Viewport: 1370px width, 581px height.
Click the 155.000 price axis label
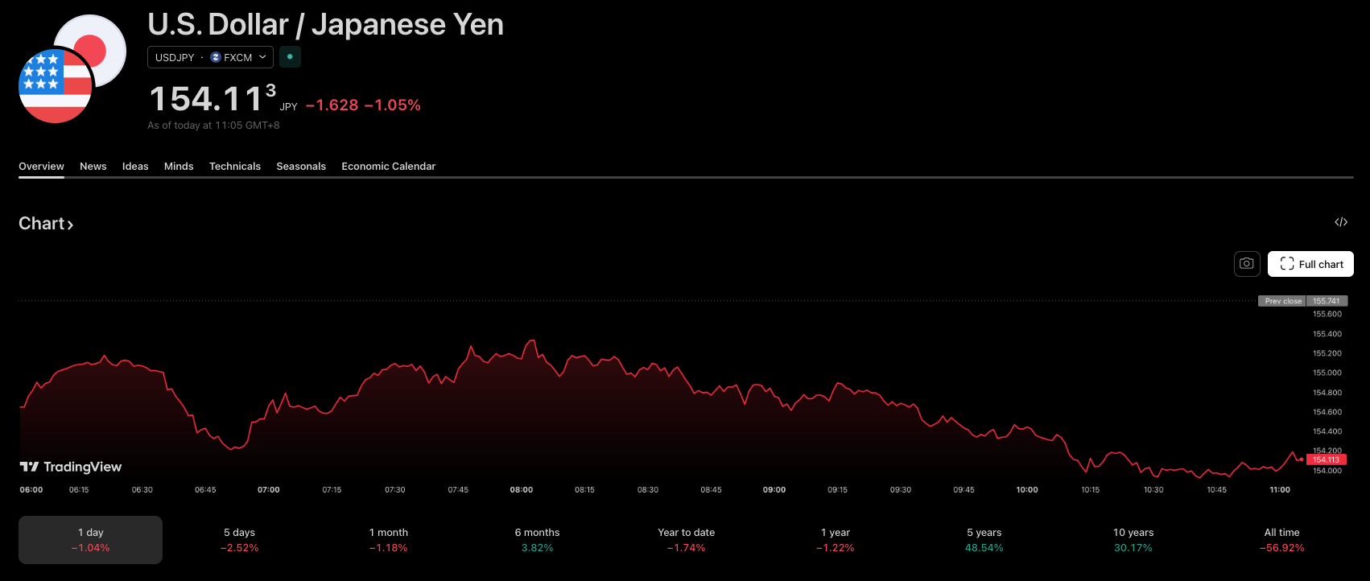point(1327,373)
